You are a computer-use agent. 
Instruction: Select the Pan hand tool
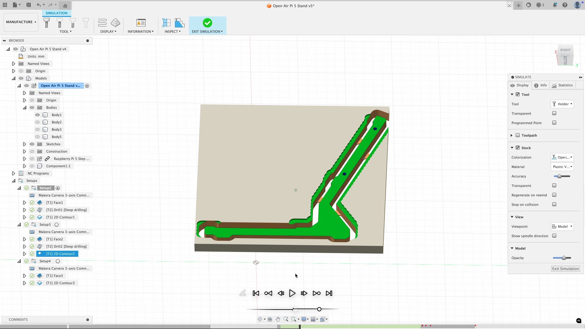278,319
